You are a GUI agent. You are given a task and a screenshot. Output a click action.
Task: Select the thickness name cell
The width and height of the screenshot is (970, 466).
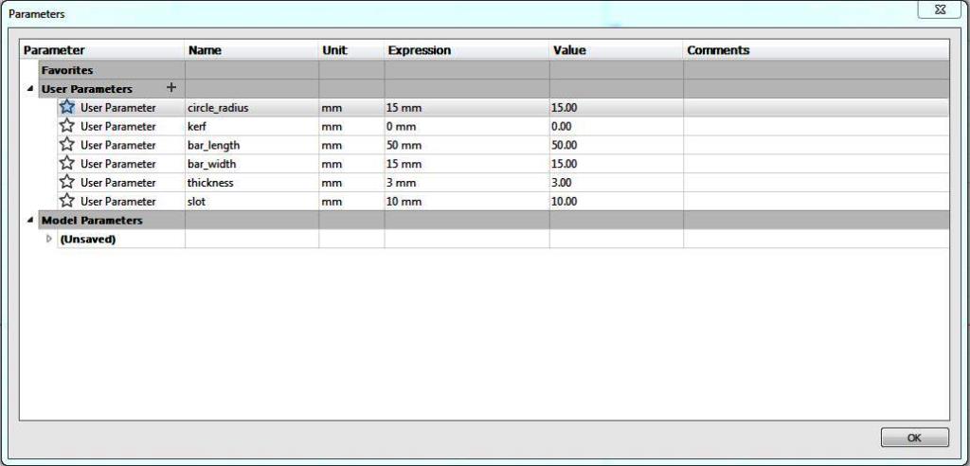click(252, 183)
